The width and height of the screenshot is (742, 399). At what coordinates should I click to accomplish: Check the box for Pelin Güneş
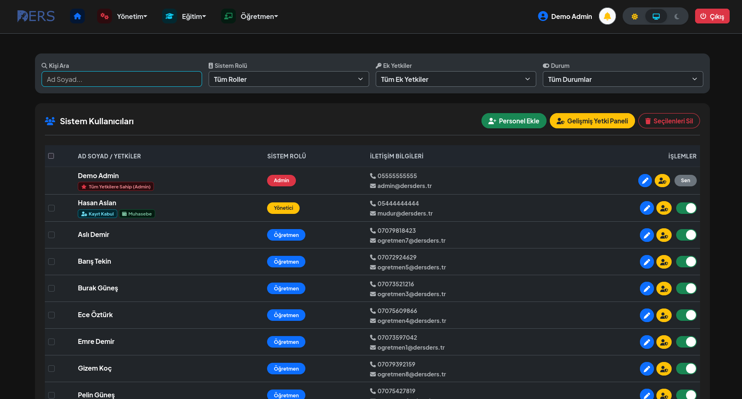[x=51, y=395]
